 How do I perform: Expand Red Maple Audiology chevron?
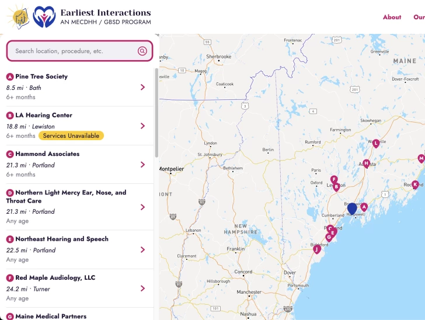tap(143, 288)
